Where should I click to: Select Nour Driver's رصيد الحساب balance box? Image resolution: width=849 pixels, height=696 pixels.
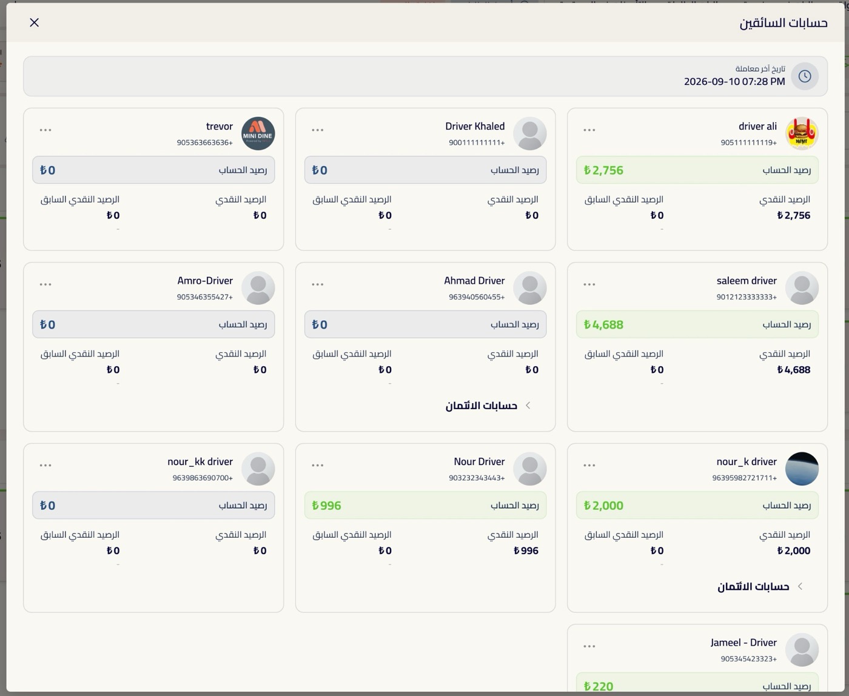[425, 505]
